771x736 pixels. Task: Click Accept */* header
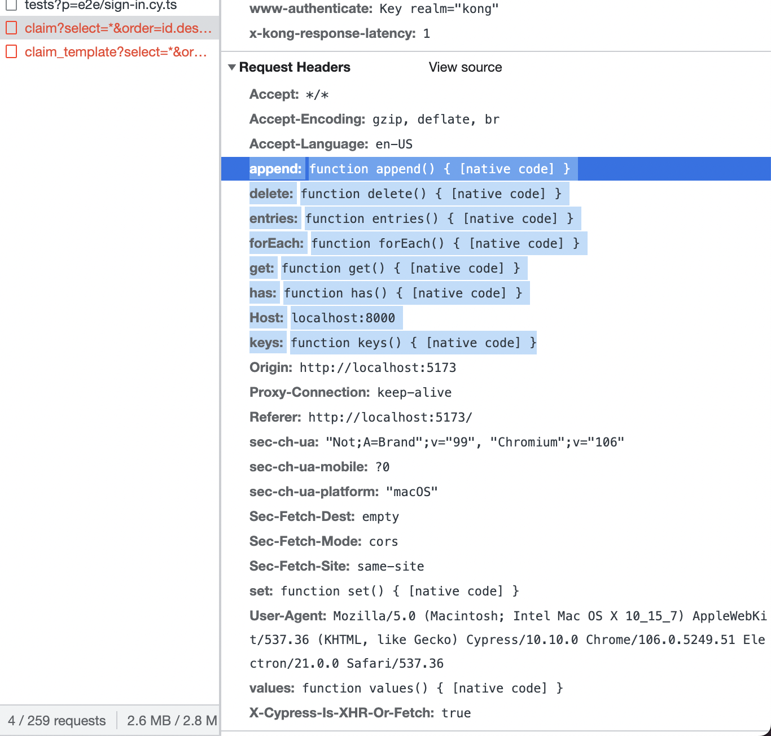point(289,94)
